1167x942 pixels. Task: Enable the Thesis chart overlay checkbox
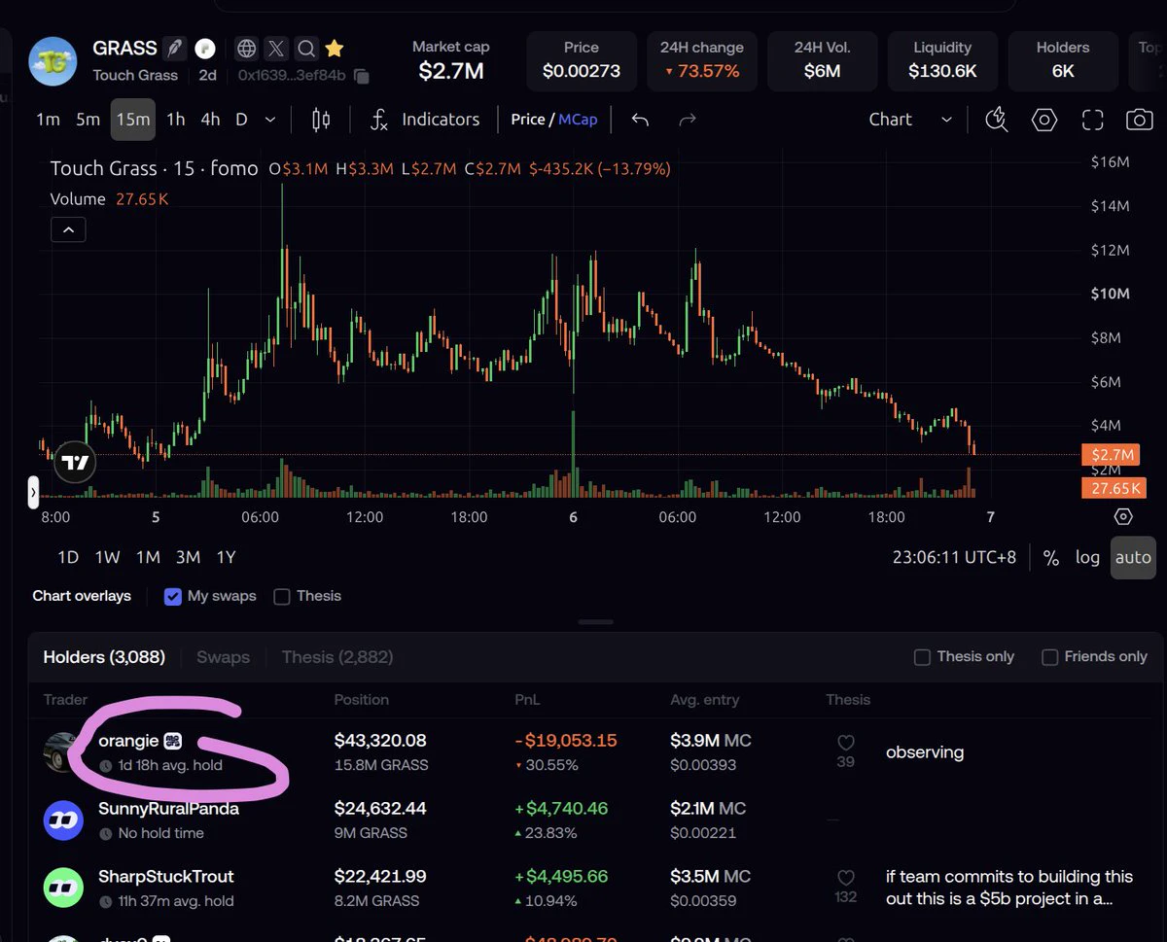pos(282,597)
